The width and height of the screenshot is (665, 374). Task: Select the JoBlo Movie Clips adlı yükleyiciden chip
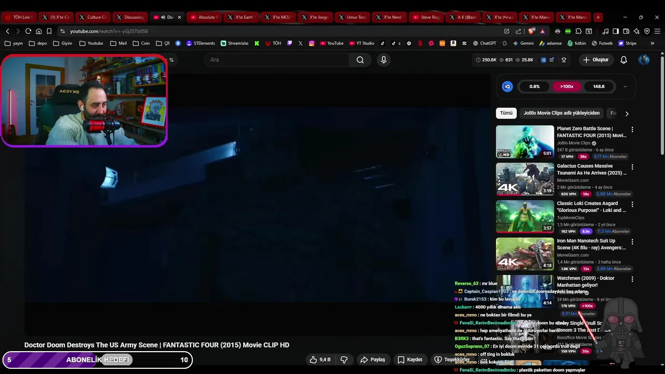click(561, 113)
